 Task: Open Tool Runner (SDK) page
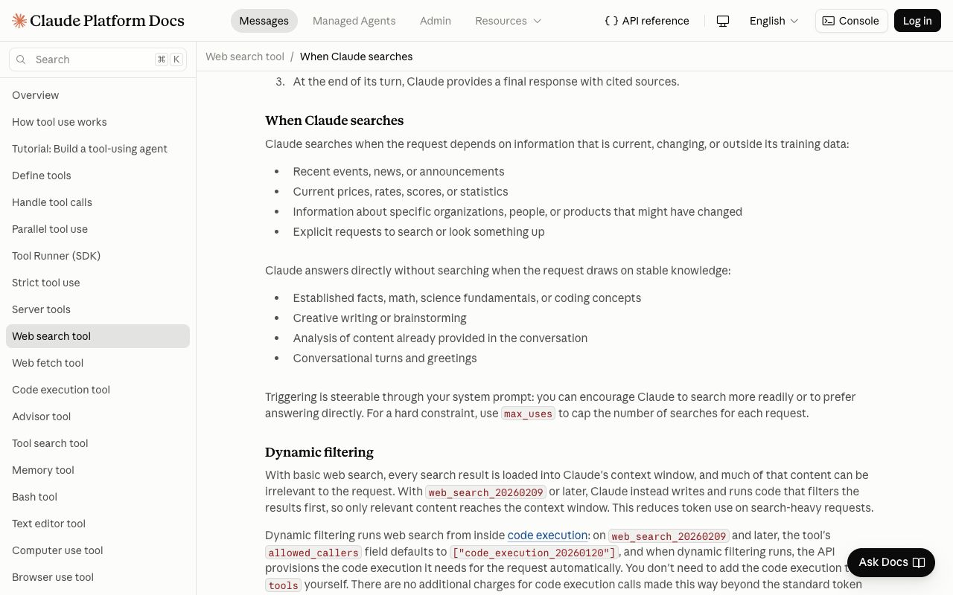point(98,256)
